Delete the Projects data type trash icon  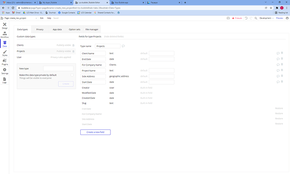tap(74, 51)
